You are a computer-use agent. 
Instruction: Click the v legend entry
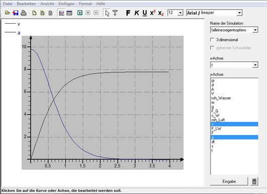(x=12, y=24)
